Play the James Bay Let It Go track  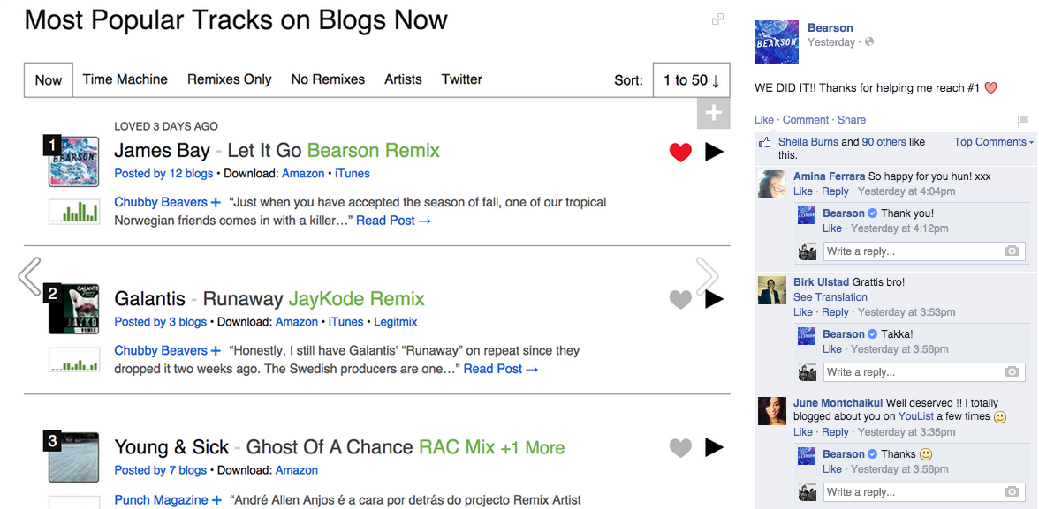click(x=714, y=153)
